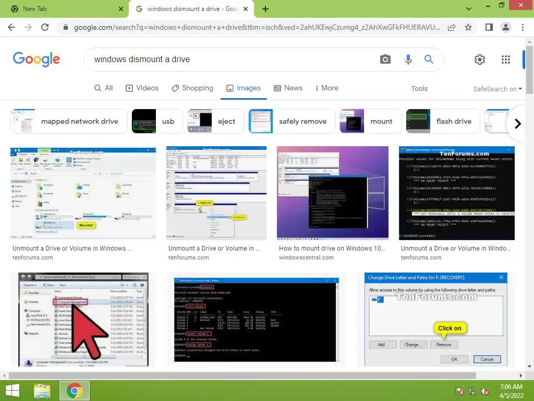Select the Images results tab
The height and width of the screenshot is (401, 534).
(244, 88)
